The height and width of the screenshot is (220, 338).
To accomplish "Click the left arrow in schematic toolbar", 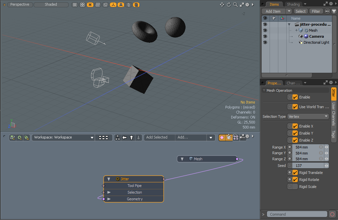I will [124, 138].
